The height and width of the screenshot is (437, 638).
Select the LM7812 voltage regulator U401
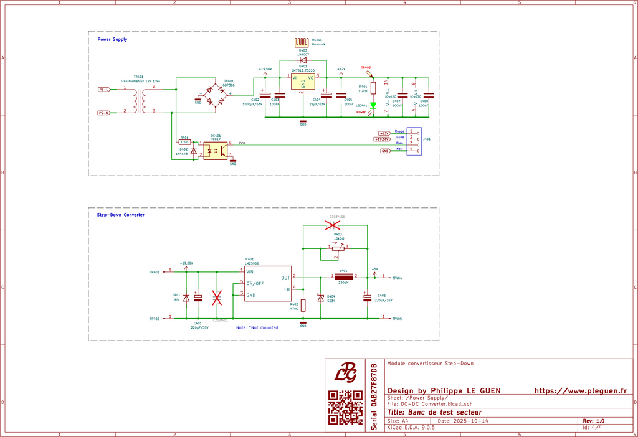point(303,81)
